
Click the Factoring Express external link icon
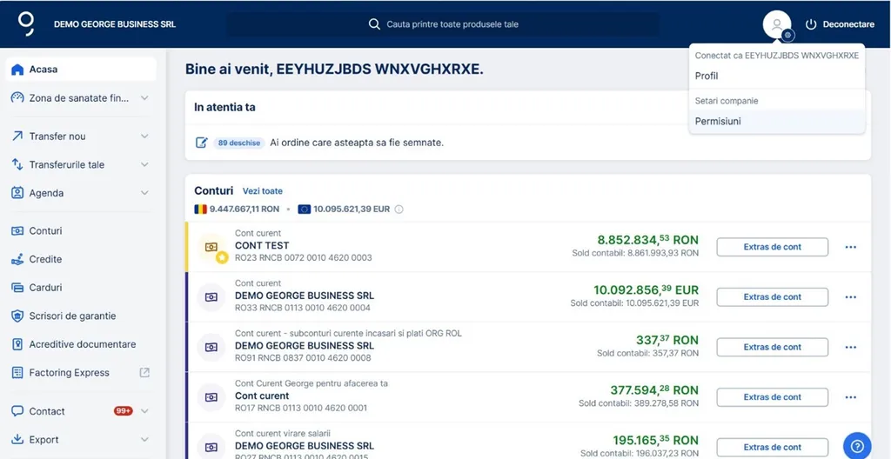144,373
